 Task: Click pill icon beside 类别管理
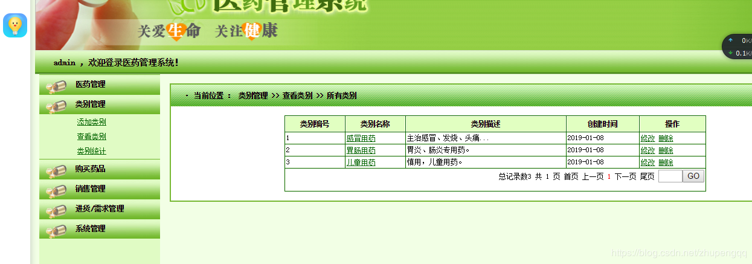[56, 107]
